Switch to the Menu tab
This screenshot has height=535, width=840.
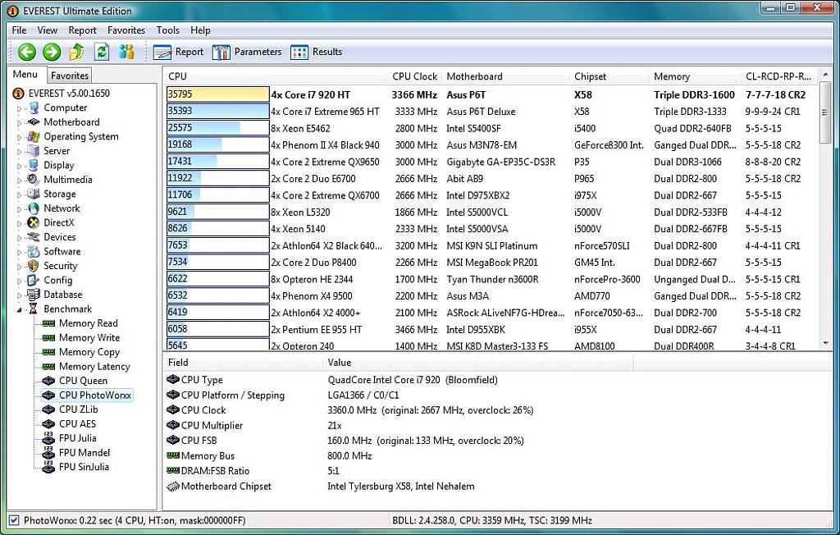(x=25, y=75)
